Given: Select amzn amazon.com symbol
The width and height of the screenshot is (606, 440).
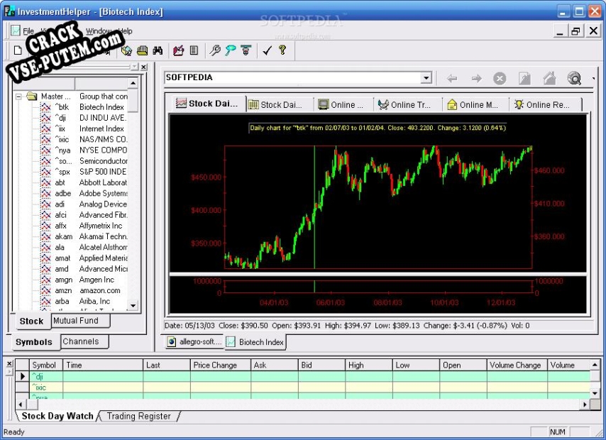Looking at the screenshot, I should tap(83, 291).
